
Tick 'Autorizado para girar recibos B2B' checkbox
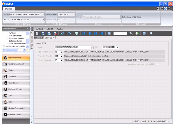[158, 64]
